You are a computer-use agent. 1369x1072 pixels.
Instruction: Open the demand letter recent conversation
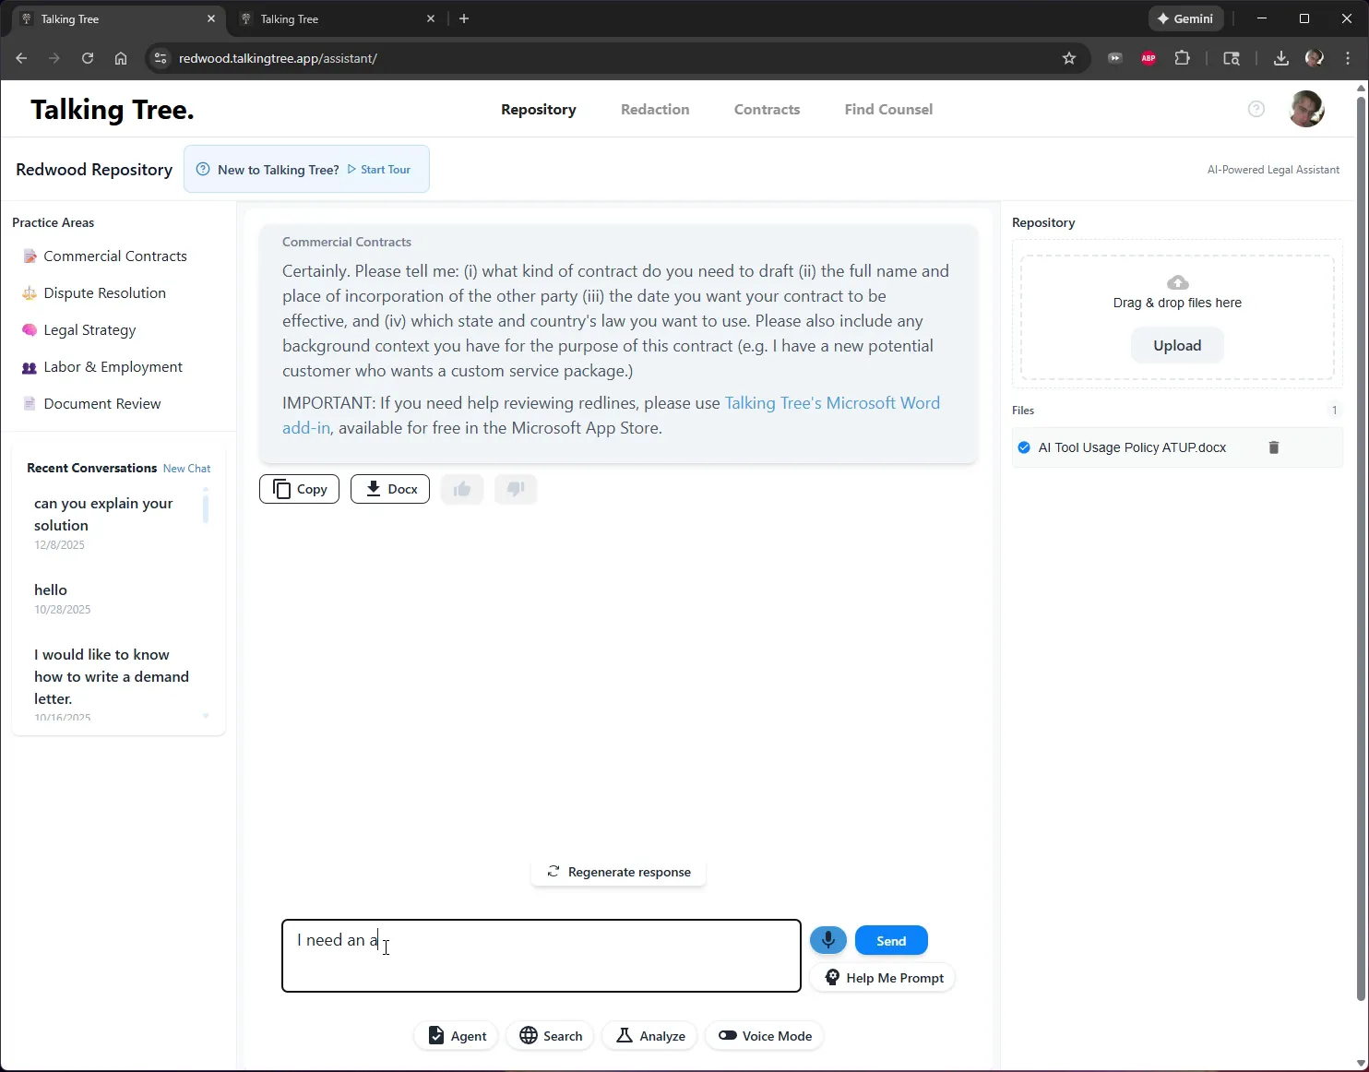(112, 683)
